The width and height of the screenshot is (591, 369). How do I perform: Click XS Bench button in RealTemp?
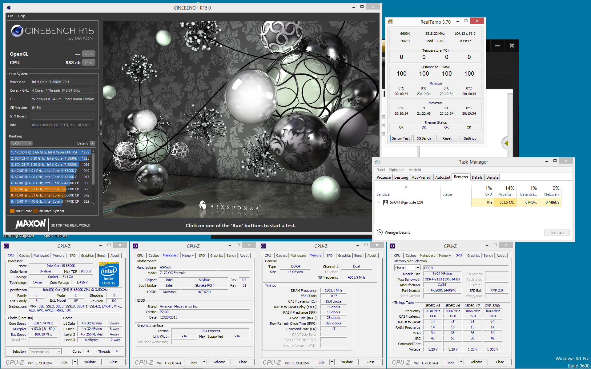point(424,138)
